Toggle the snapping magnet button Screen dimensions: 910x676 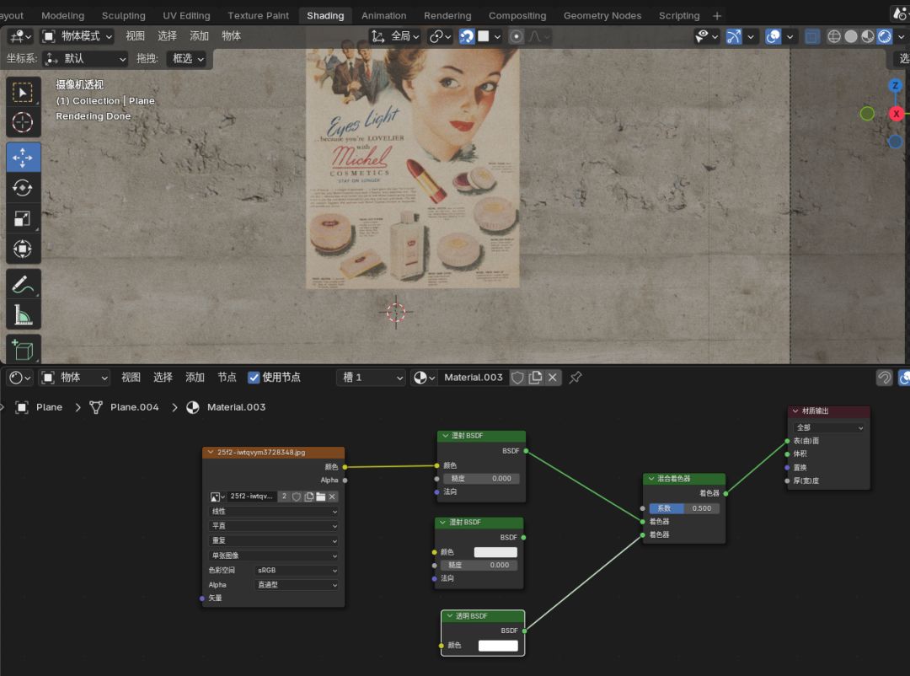[x=467, y=36]
